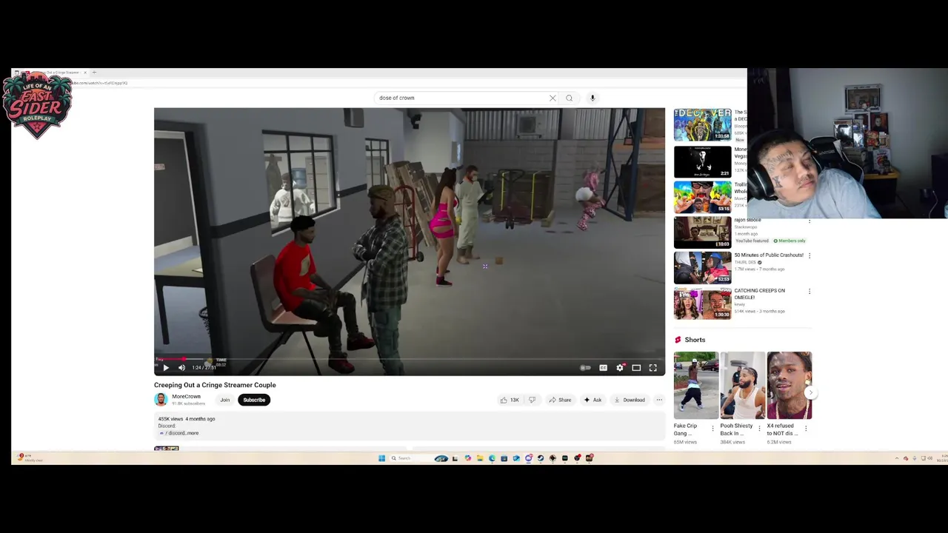
Task: Start voice search with microphone icon
Action: coord(592,98)
